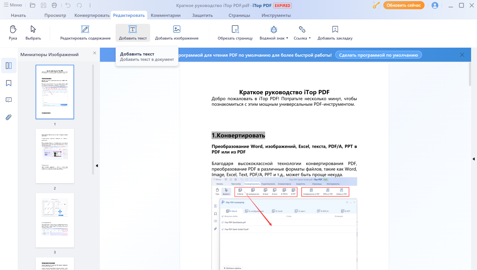Screen dimensions: 477x270
Task: Open the three-dot more options menu
Action: (x=90, y=5)
